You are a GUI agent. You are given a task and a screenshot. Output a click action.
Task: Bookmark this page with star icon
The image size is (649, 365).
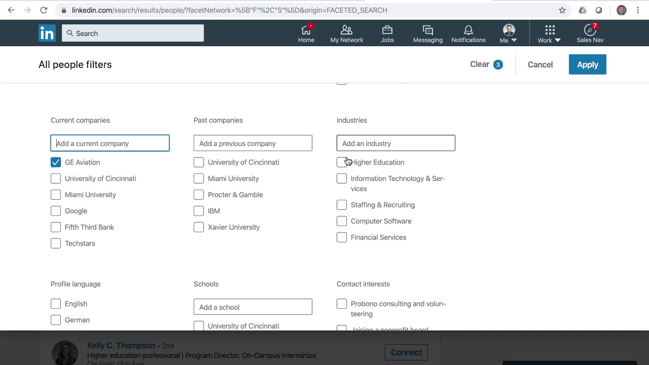click(562, 10)
